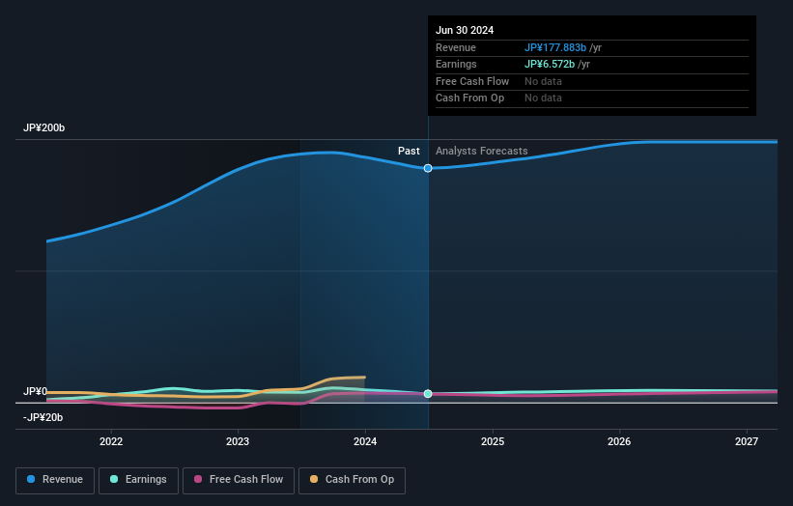Click the 2026 x-axis label
The height and width of the screenshot is (506, 793).
[x=619, y=441]
